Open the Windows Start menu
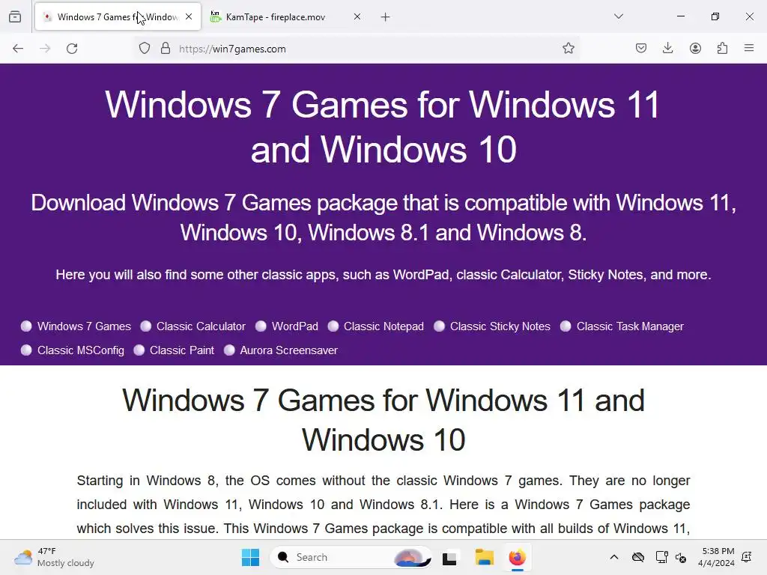 click(250, 557)
